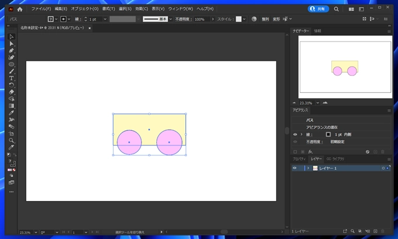Switch to the 情報 tab
This screenshot has width=398, height=239.
click(x=318, y=31)
